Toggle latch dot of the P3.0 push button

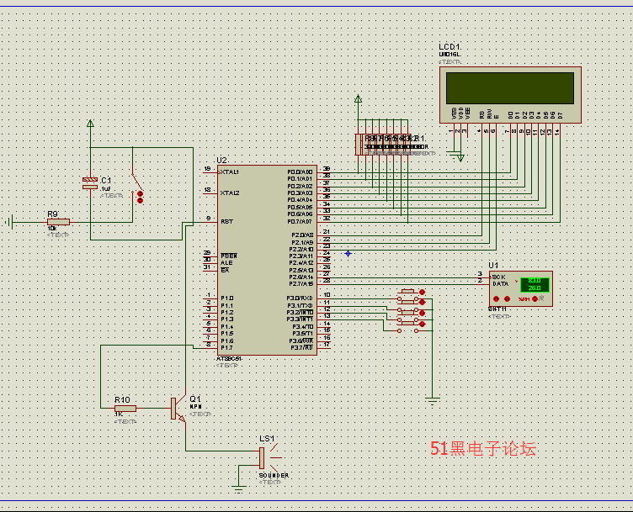(423, 292)
